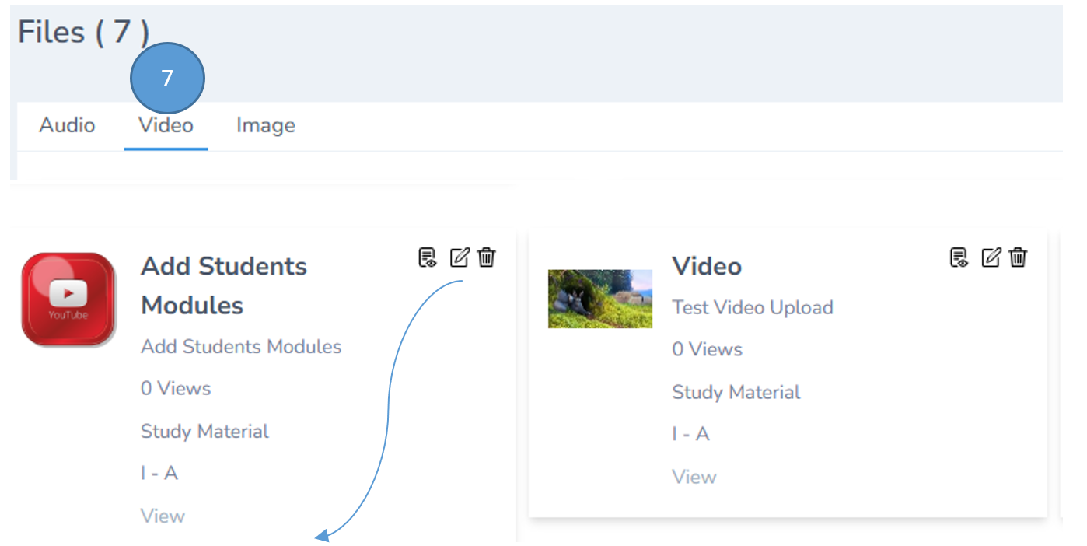Click View on the Video card
The height and width of the screenshot is (546, 1087).
coord(694,476)
